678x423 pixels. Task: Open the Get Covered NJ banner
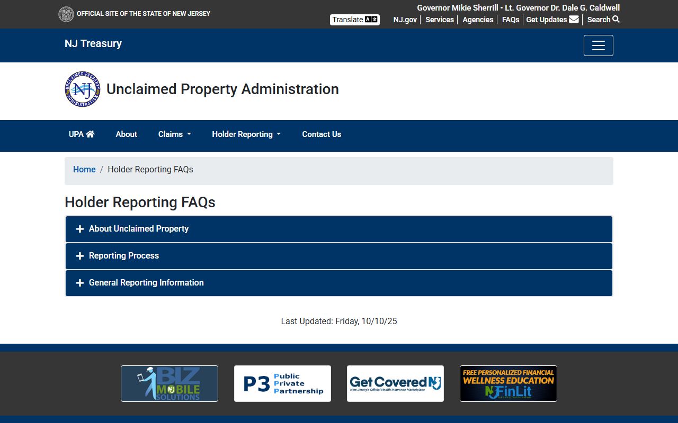point(395,383)
